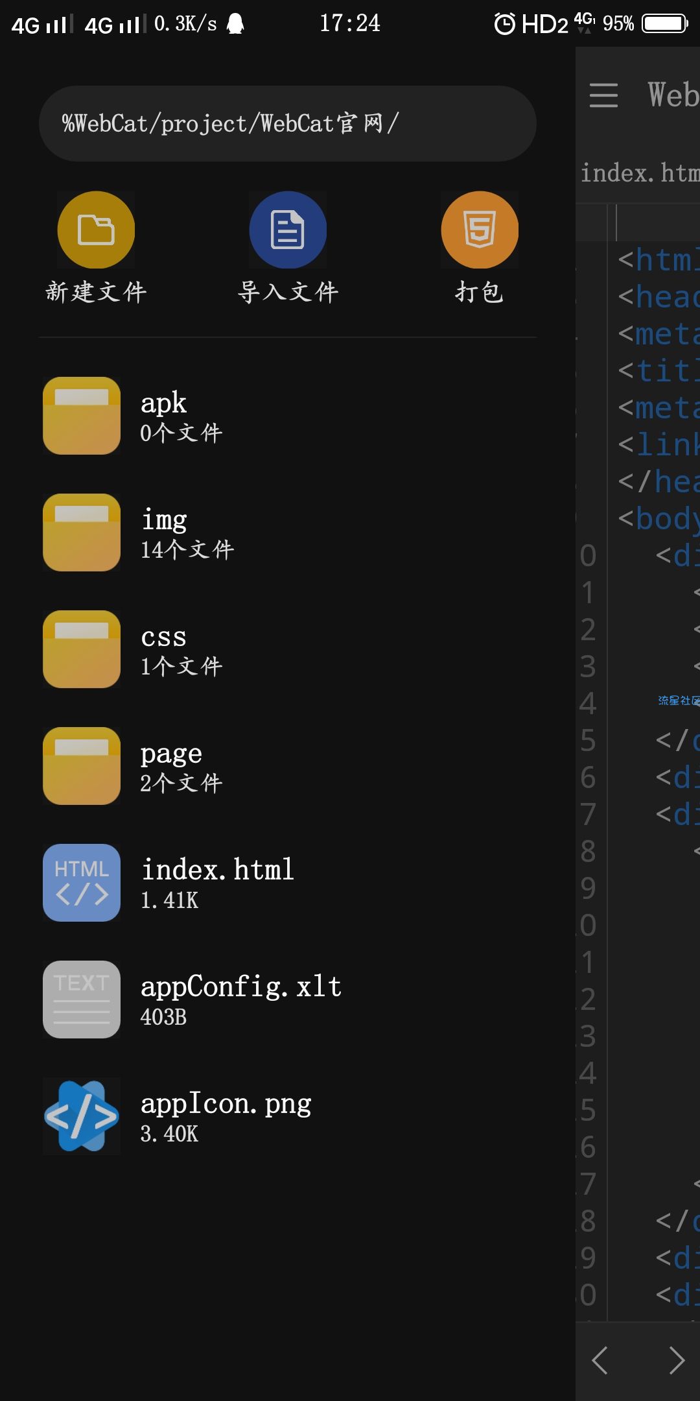Tap the alarm clock icon in the status bar
The height and width of the screenshot is (1401, 700).
[505, 24]
